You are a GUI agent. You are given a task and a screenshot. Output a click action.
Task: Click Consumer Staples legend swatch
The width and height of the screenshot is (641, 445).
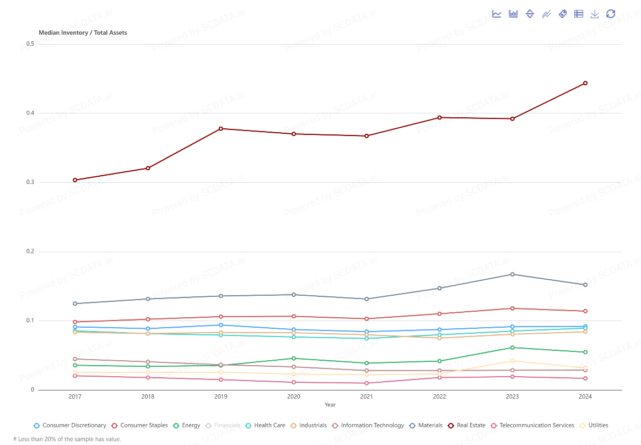click(x=115, y=425)
